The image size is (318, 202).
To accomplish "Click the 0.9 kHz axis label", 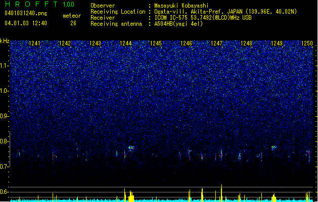I will coord(5,116).
